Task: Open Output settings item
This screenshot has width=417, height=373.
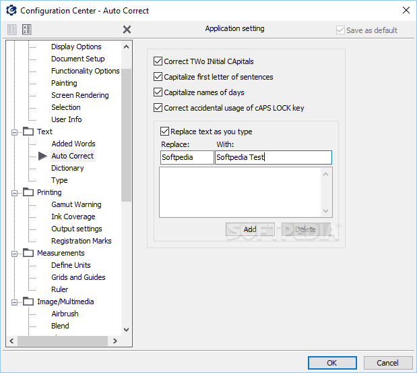Action: click(x=77, y=229)
